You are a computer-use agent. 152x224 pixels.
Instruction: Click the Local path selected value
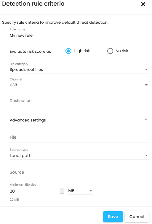click(x=20, y=156)
